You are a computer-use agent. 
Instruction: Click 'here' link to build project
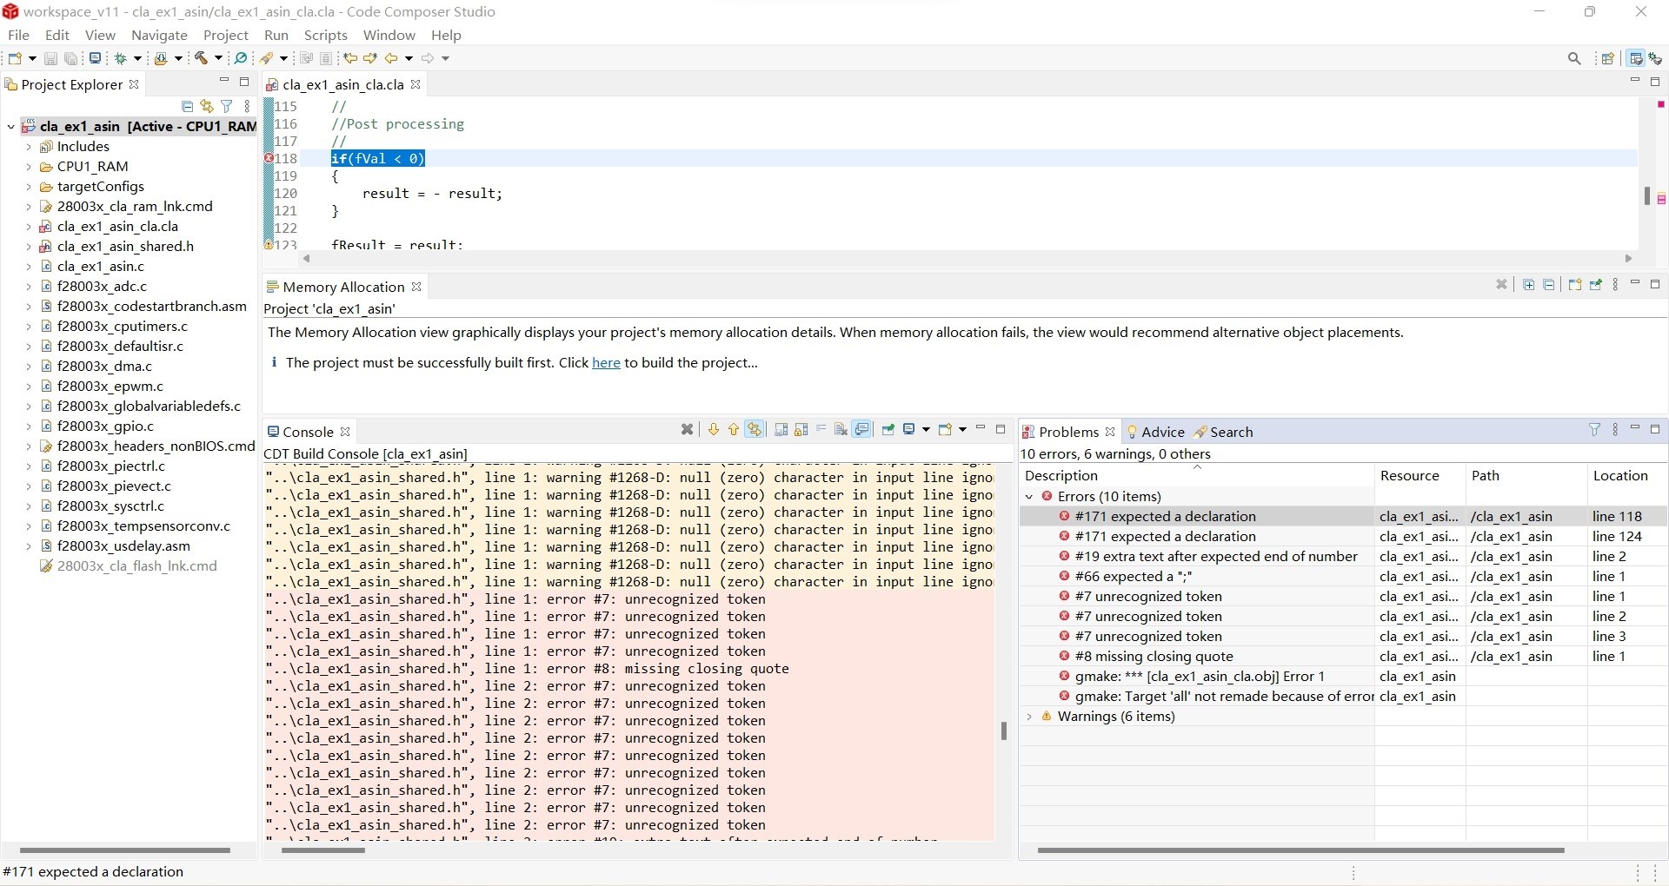click(x=606, y=363)
